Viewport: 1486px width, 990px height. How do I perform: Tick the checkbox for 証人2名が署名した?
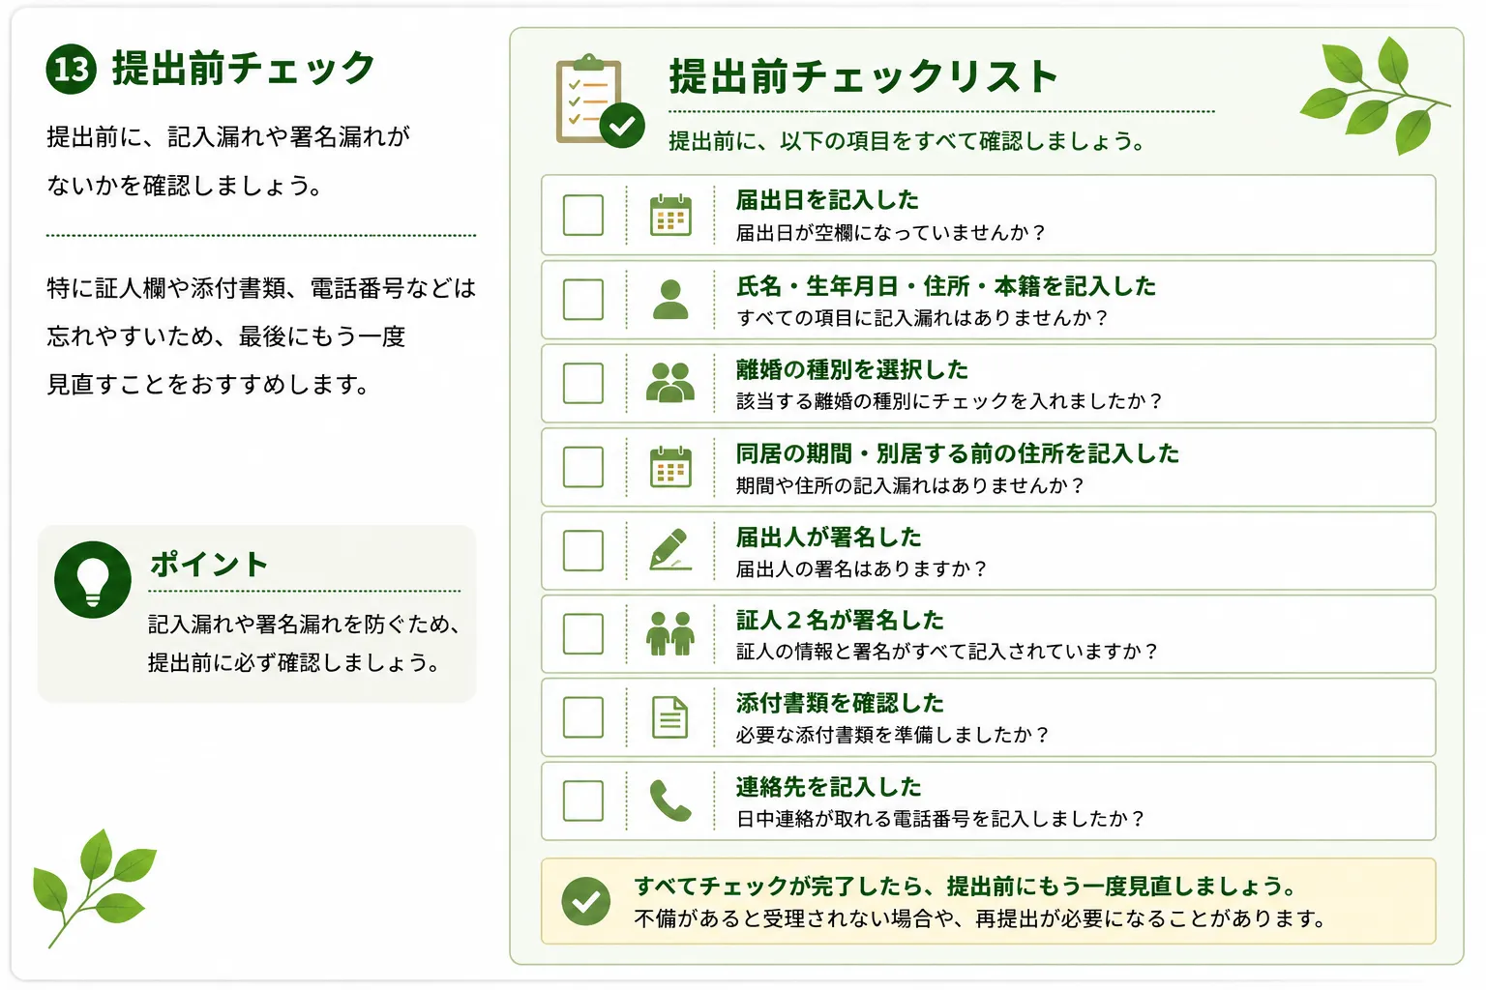583,634
